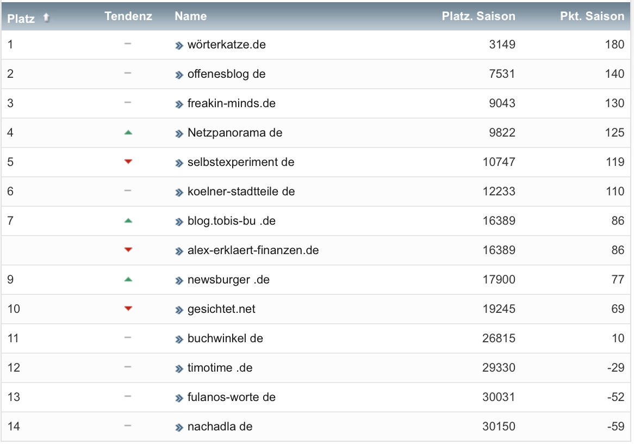Open the timotime .de link
This screenshot has width=634, height=444.
coord(220,368)
